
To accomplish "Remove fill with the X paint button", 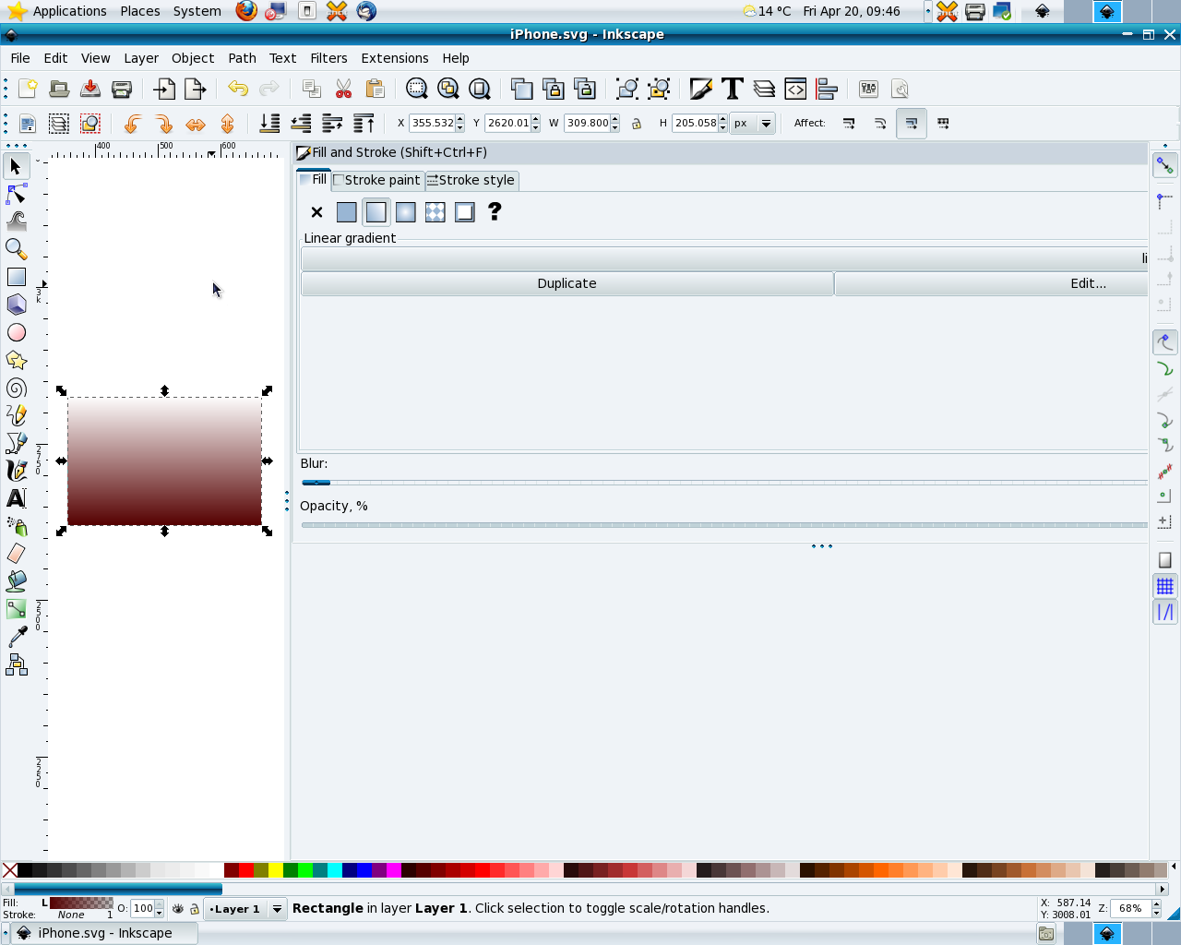I will (x=316, y=212).
